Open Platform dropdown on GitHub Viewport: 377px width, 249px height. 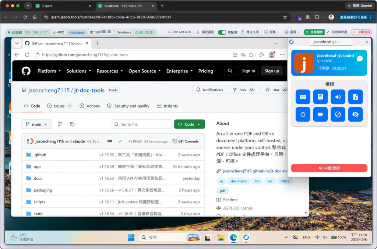pos(49,71)
